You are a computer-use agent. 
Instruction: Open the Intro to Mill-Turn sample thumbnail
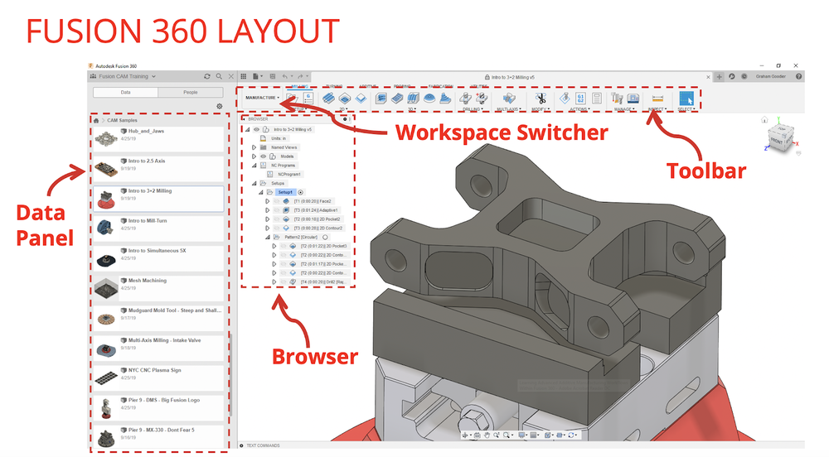[x=106, y=228]
